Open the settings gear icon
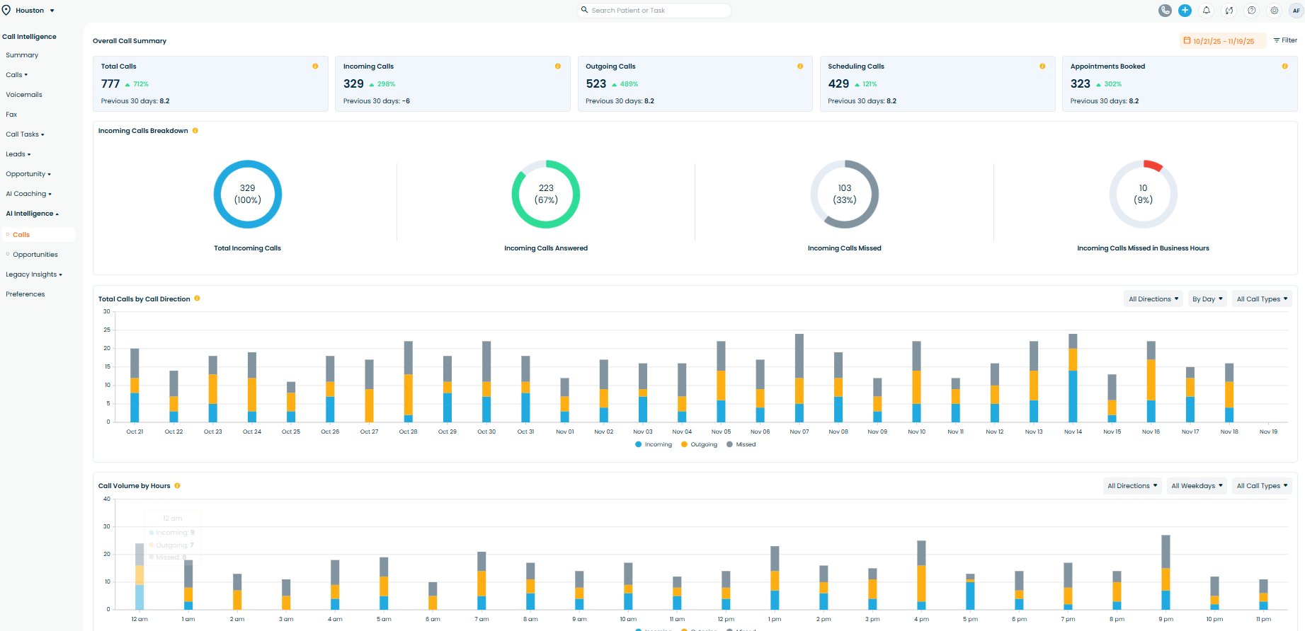 [x=1275, y=11]
